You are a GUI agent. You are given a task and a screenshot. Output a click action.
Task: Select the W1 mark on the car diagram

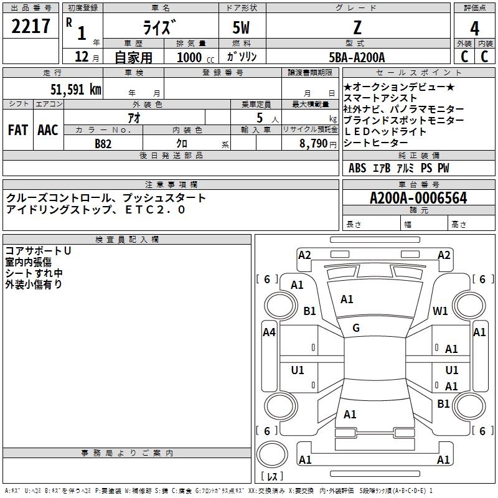coord(441,311)
